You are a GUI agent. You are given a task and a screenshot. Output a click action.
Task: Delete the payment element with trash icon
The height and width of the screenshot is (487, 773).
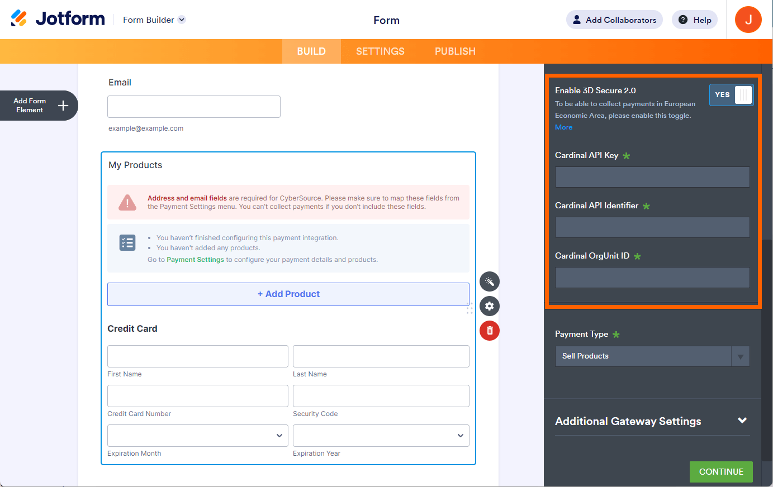489,331
